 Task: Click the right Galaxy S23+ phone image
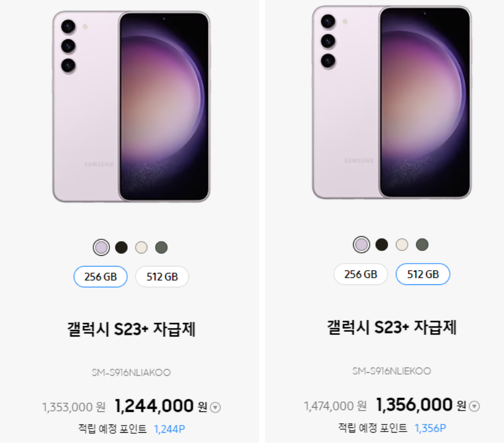[x=392, y=103]
